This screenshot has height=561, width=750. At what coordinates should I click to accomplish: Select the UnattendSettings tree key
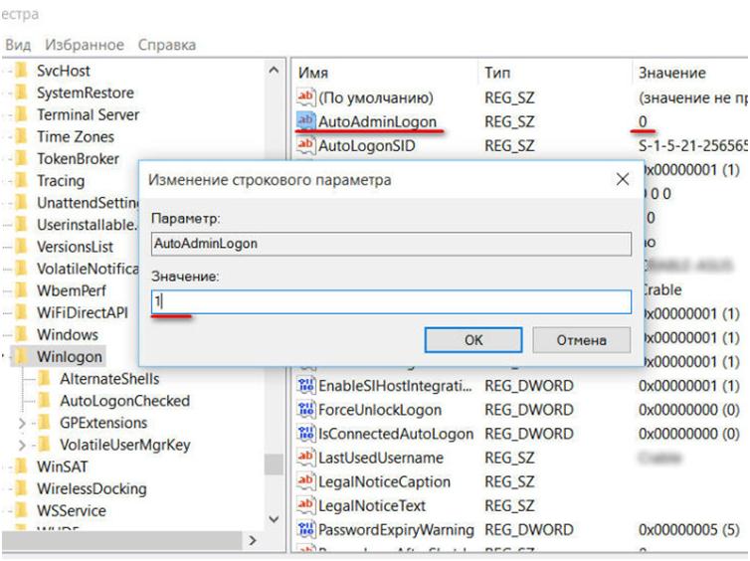pyautogui.click(x=88, y=202)
